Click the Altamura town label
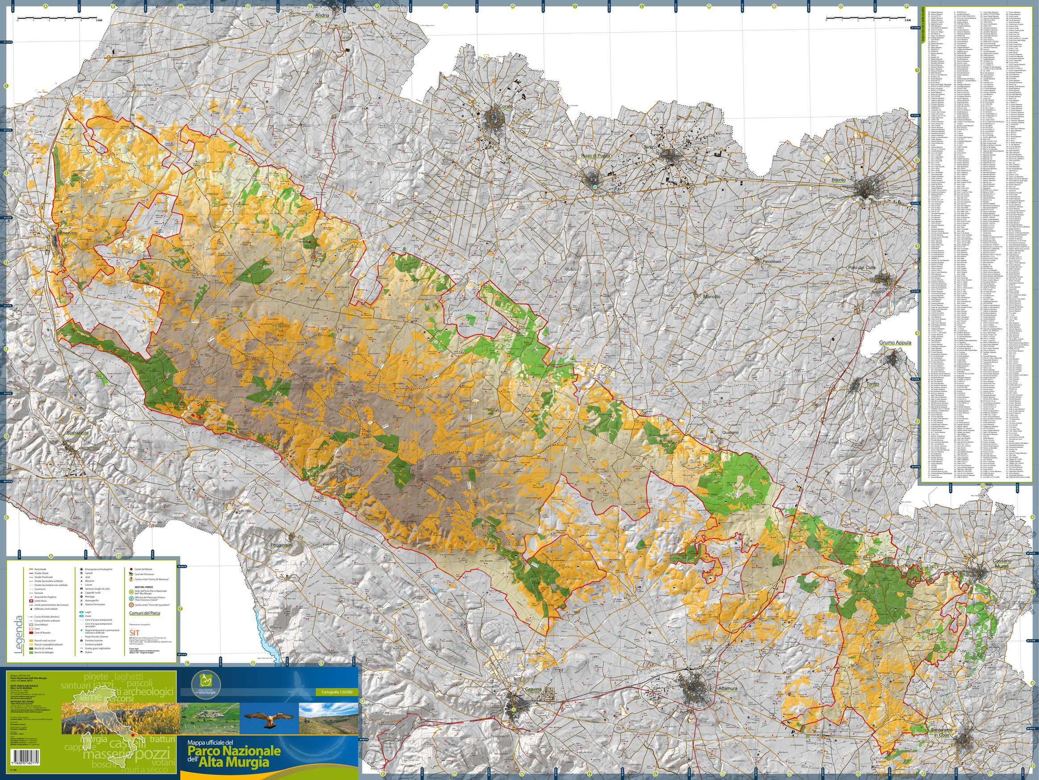1039x780 pixels. 727,688
